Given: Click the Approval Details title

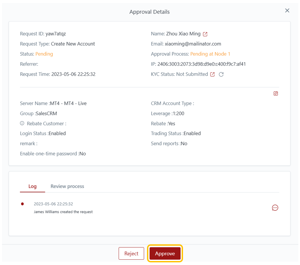Looking at the screenshot, I should 149,12.
